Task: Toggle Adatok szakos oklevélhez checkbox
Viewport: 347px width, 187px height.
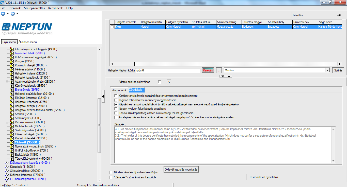Action: [x=160, y=82]
